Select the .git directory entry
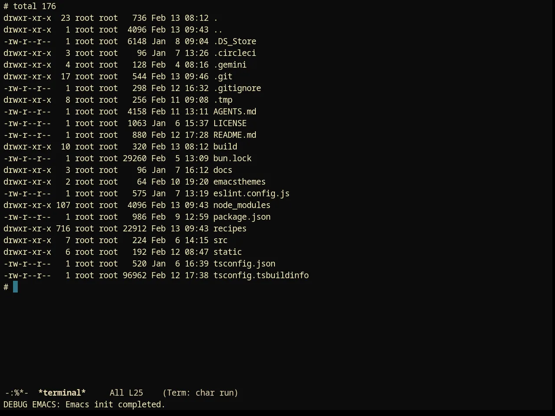This screenshot has height=416, width=555. pyautogui.click(x=223, y=76)
